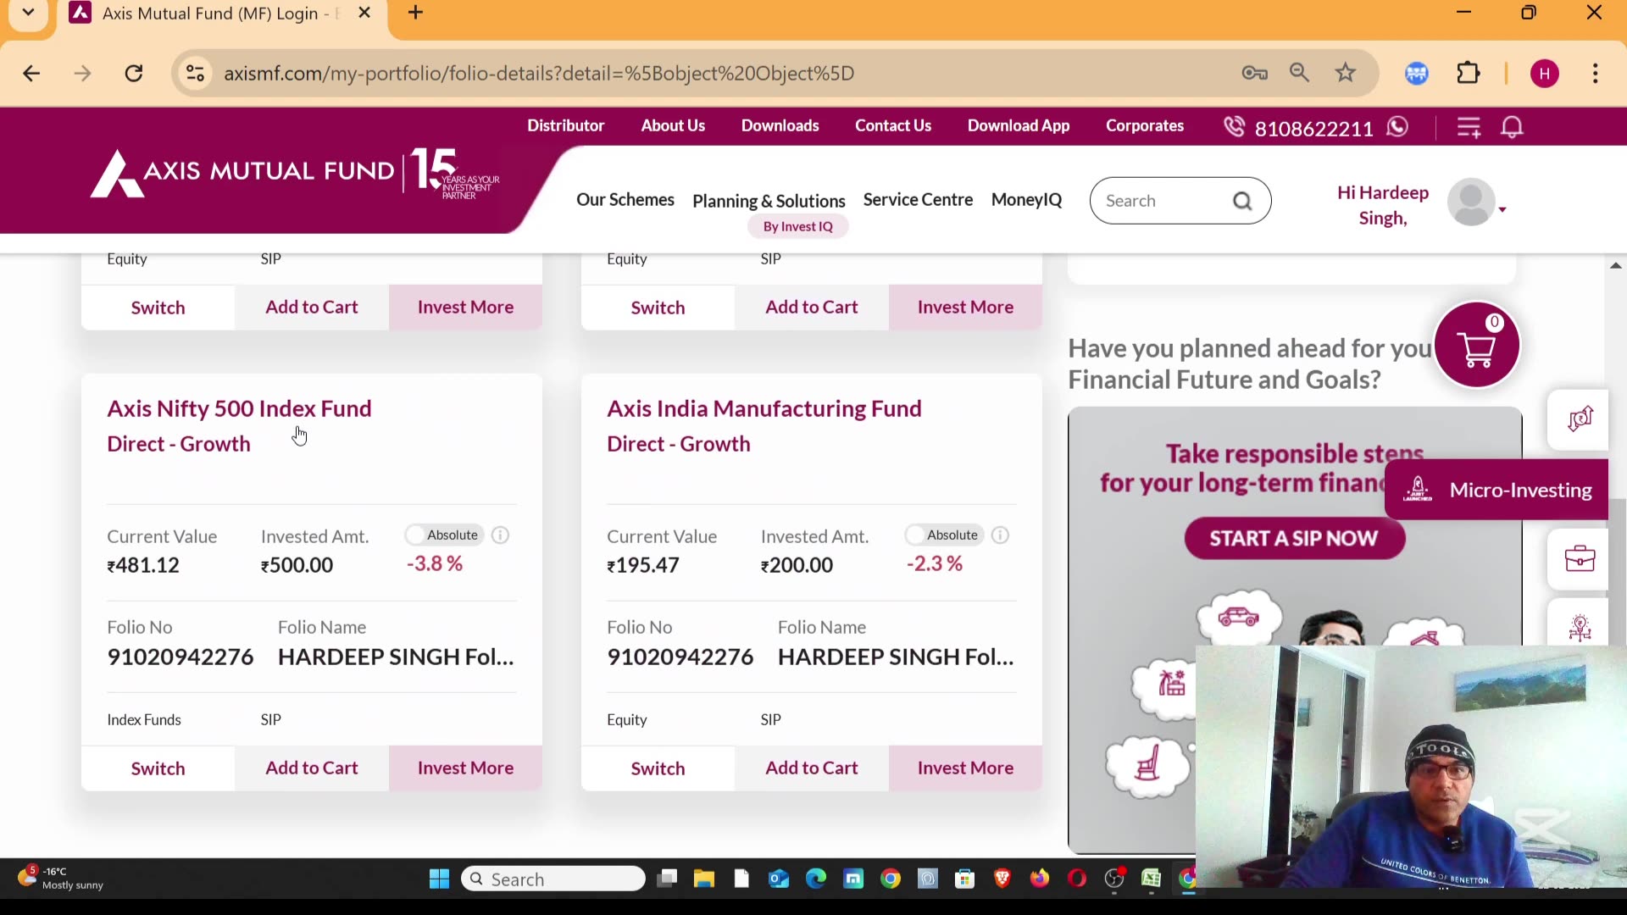Click the briefcase portfolio icon on right edge
This screenshot has width=1627, height=915.
click(1579, 557)
